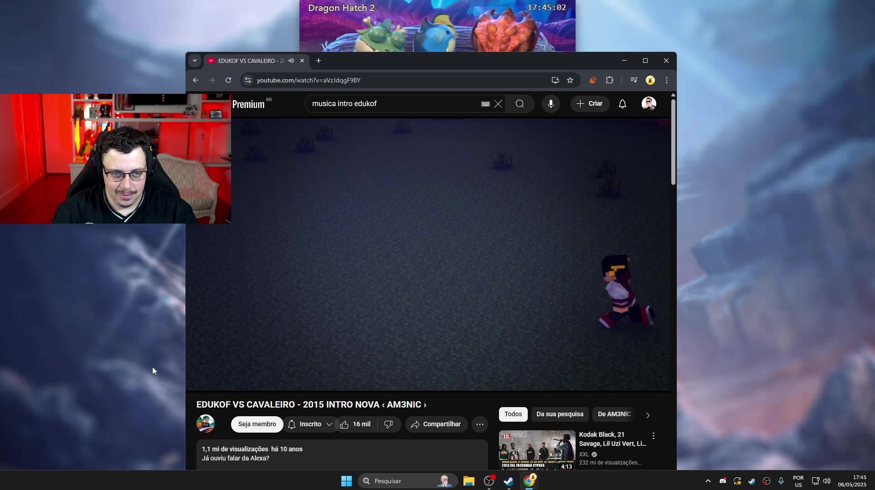Run the YouTube search
This screenshot has height=490, width=875.
[x=520, y=104]
